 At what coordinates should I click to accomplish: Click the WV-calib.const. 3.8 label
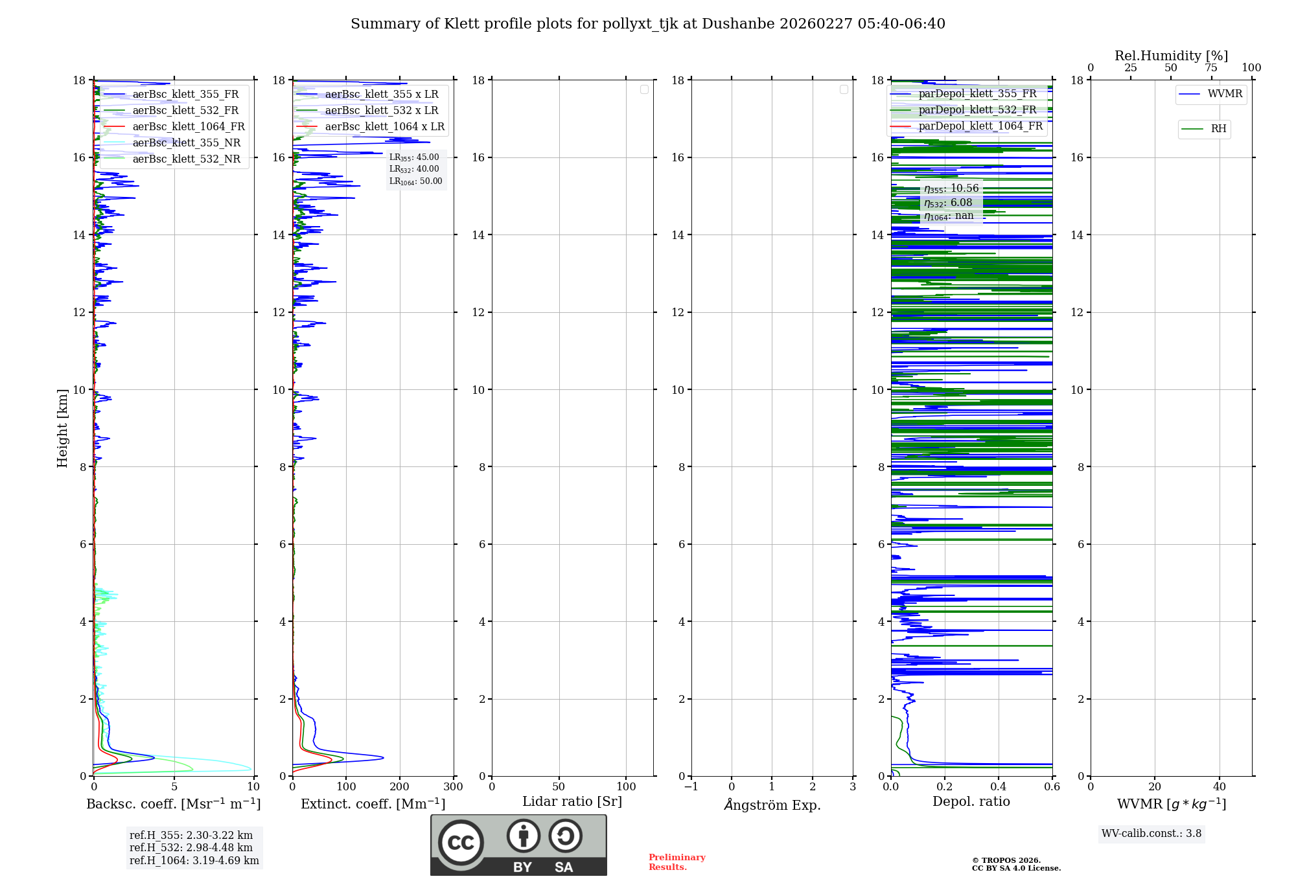pyautogui.click(x=1151, y=834)
